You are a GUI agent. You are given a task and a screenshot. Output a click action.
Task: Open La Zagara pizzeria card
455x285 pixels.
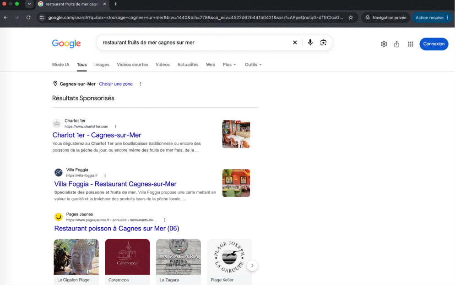(179, 262)
